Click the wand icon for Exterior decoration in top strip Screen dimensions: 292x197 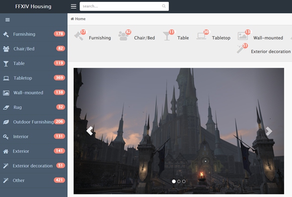click(241, 49)
